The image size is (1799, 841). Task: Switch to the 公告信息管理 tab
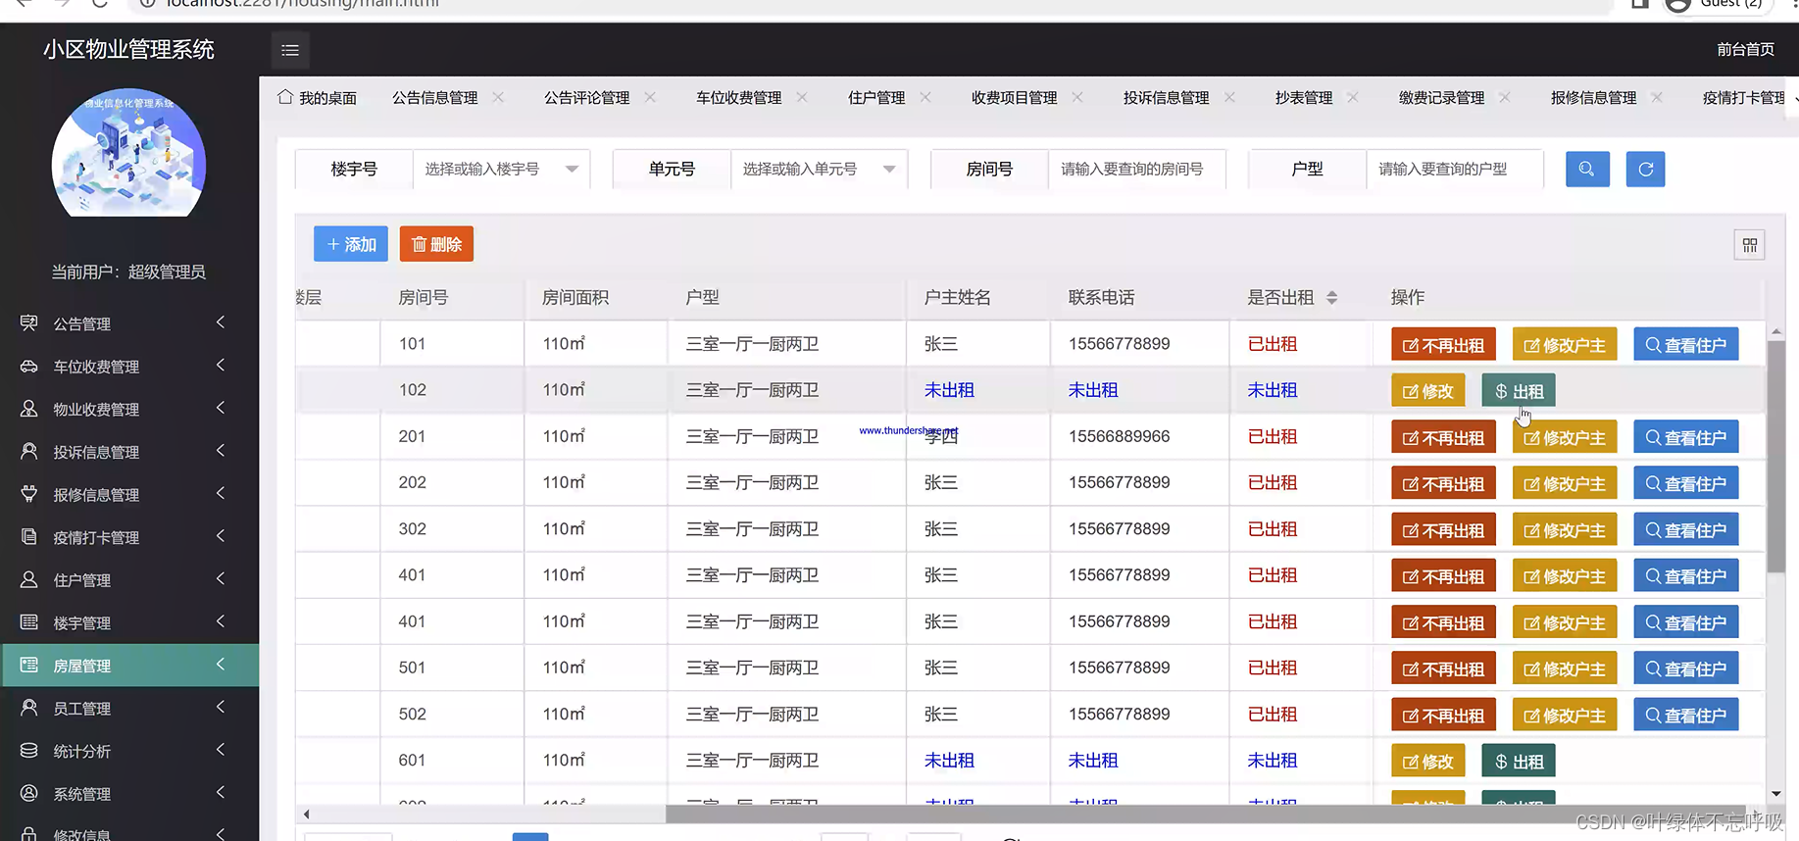(x=435, y=98)
